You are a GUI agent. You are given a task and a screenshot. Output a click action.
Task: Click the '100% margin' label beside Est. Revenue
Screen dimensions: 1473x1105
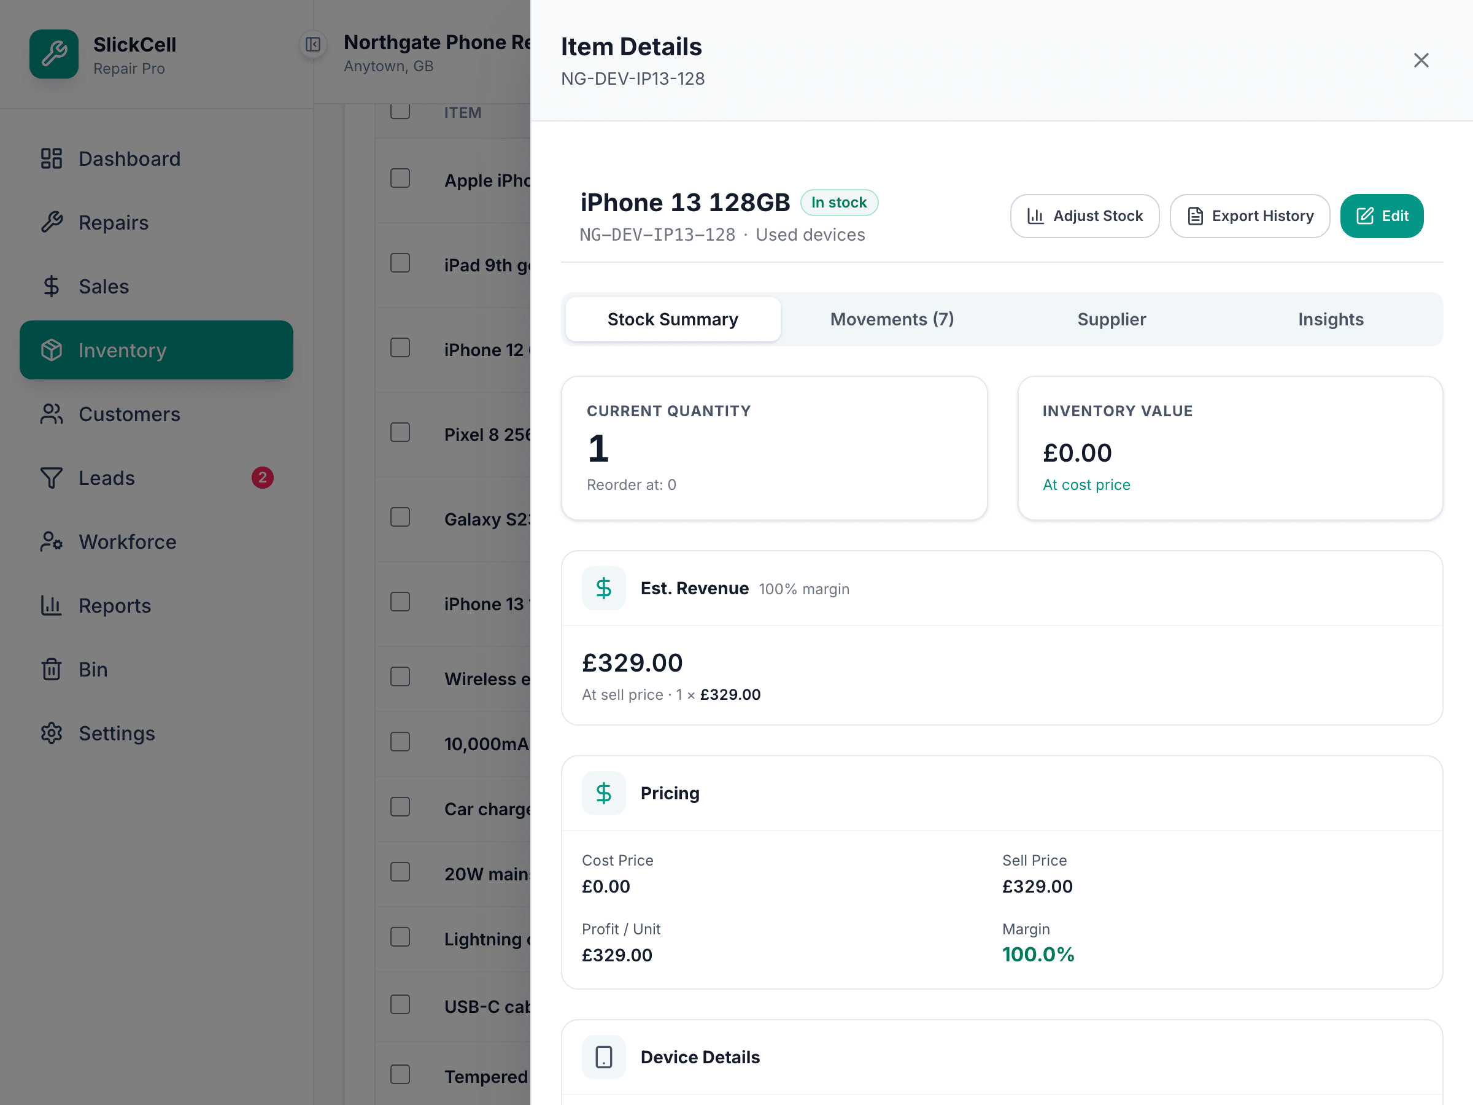804,589
